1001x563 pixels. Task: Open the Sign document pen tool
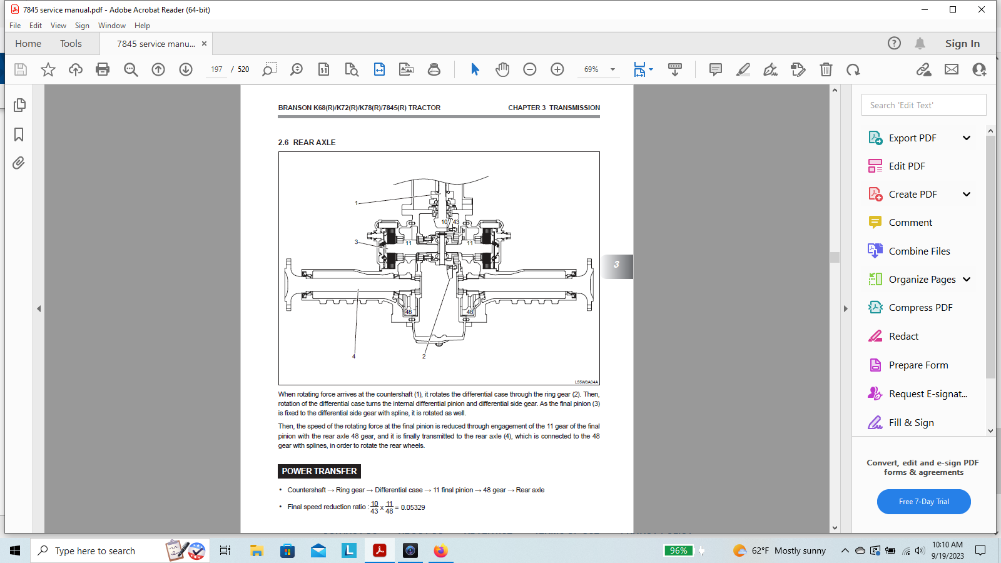pyautogui.click(x=771, y=69)
